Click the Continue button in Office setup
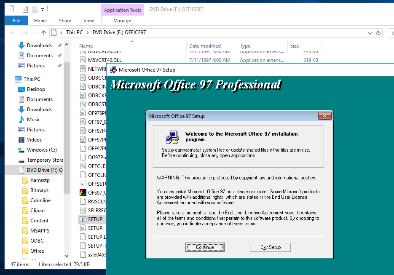394x275 pixels. pos(205,247)
